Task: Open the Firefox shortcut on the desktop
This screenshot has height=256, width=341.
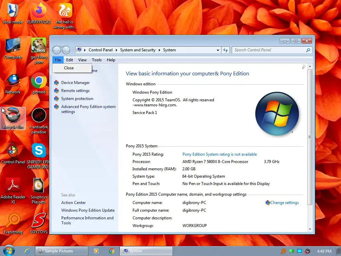Action: pos(39,13)
